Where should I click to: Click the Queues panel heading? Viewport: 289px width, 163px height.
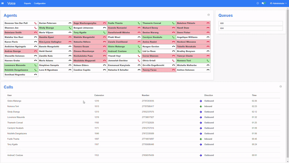225,16
